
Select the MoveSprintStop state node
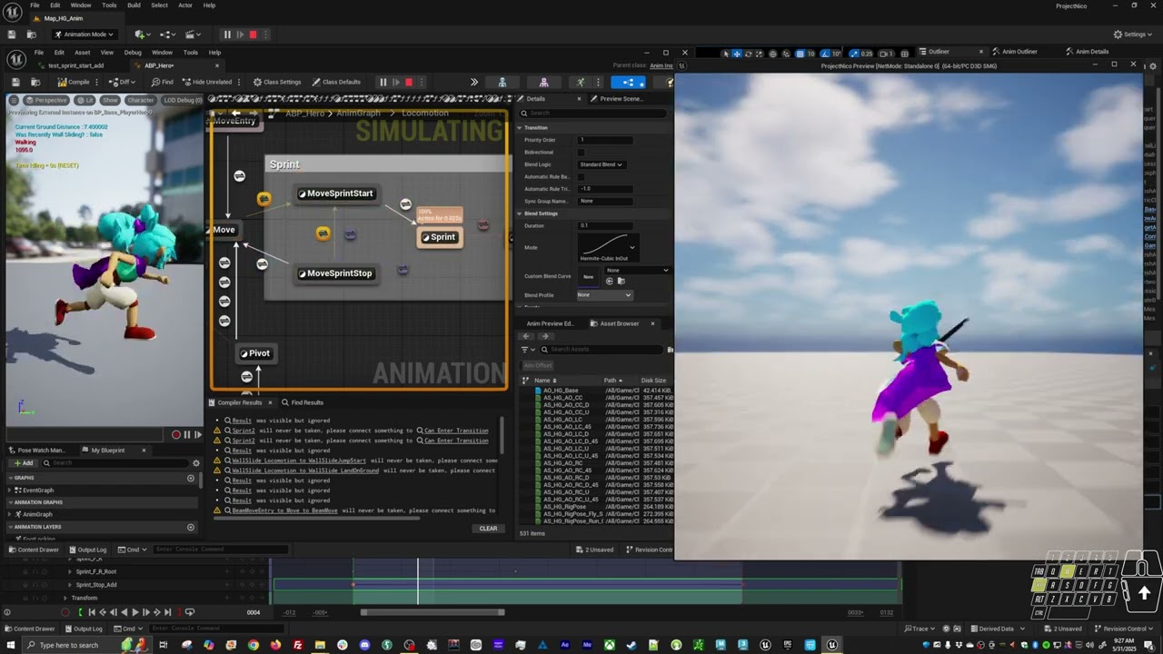pyautogui.click(x=337, y=273)
